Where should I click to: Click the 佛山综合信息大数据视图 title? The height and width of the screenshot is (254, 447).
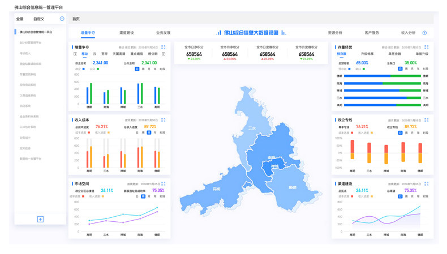pos(251,33)
